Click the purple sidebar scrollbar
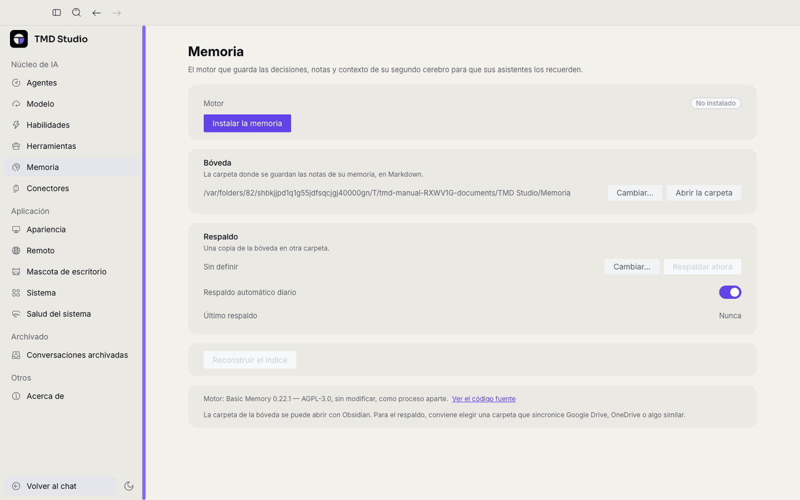 pos(144,262)
